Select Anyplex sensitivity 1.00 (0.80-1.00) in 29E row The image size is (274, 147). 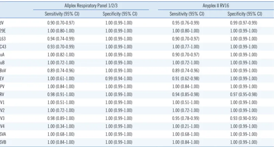[185, 31]
